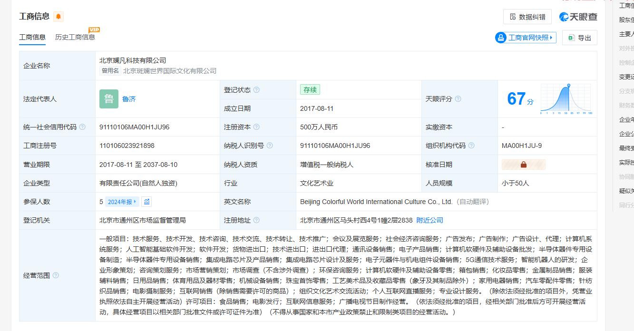Click help icon beside 统一社会信用代码
634x331 pixels.
pos(82,127)
